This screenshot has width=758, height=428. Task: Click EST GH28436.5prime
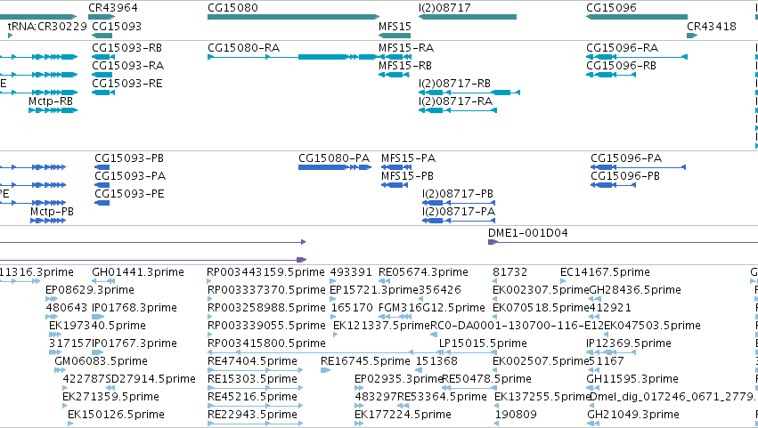click(x=635, y=290)
